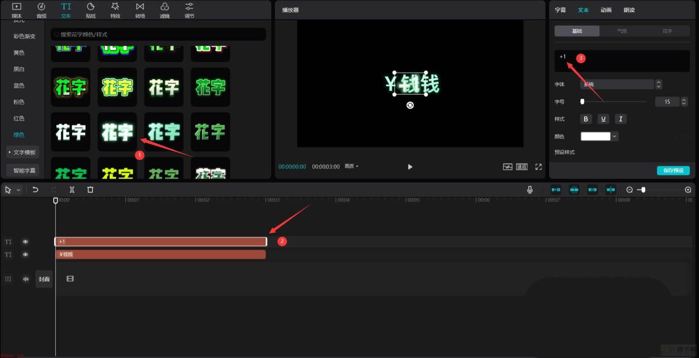Viewport: 699px width, 358px height.
Task: Switch to the 气泡 sub-tab
Action: click(622, 31)
